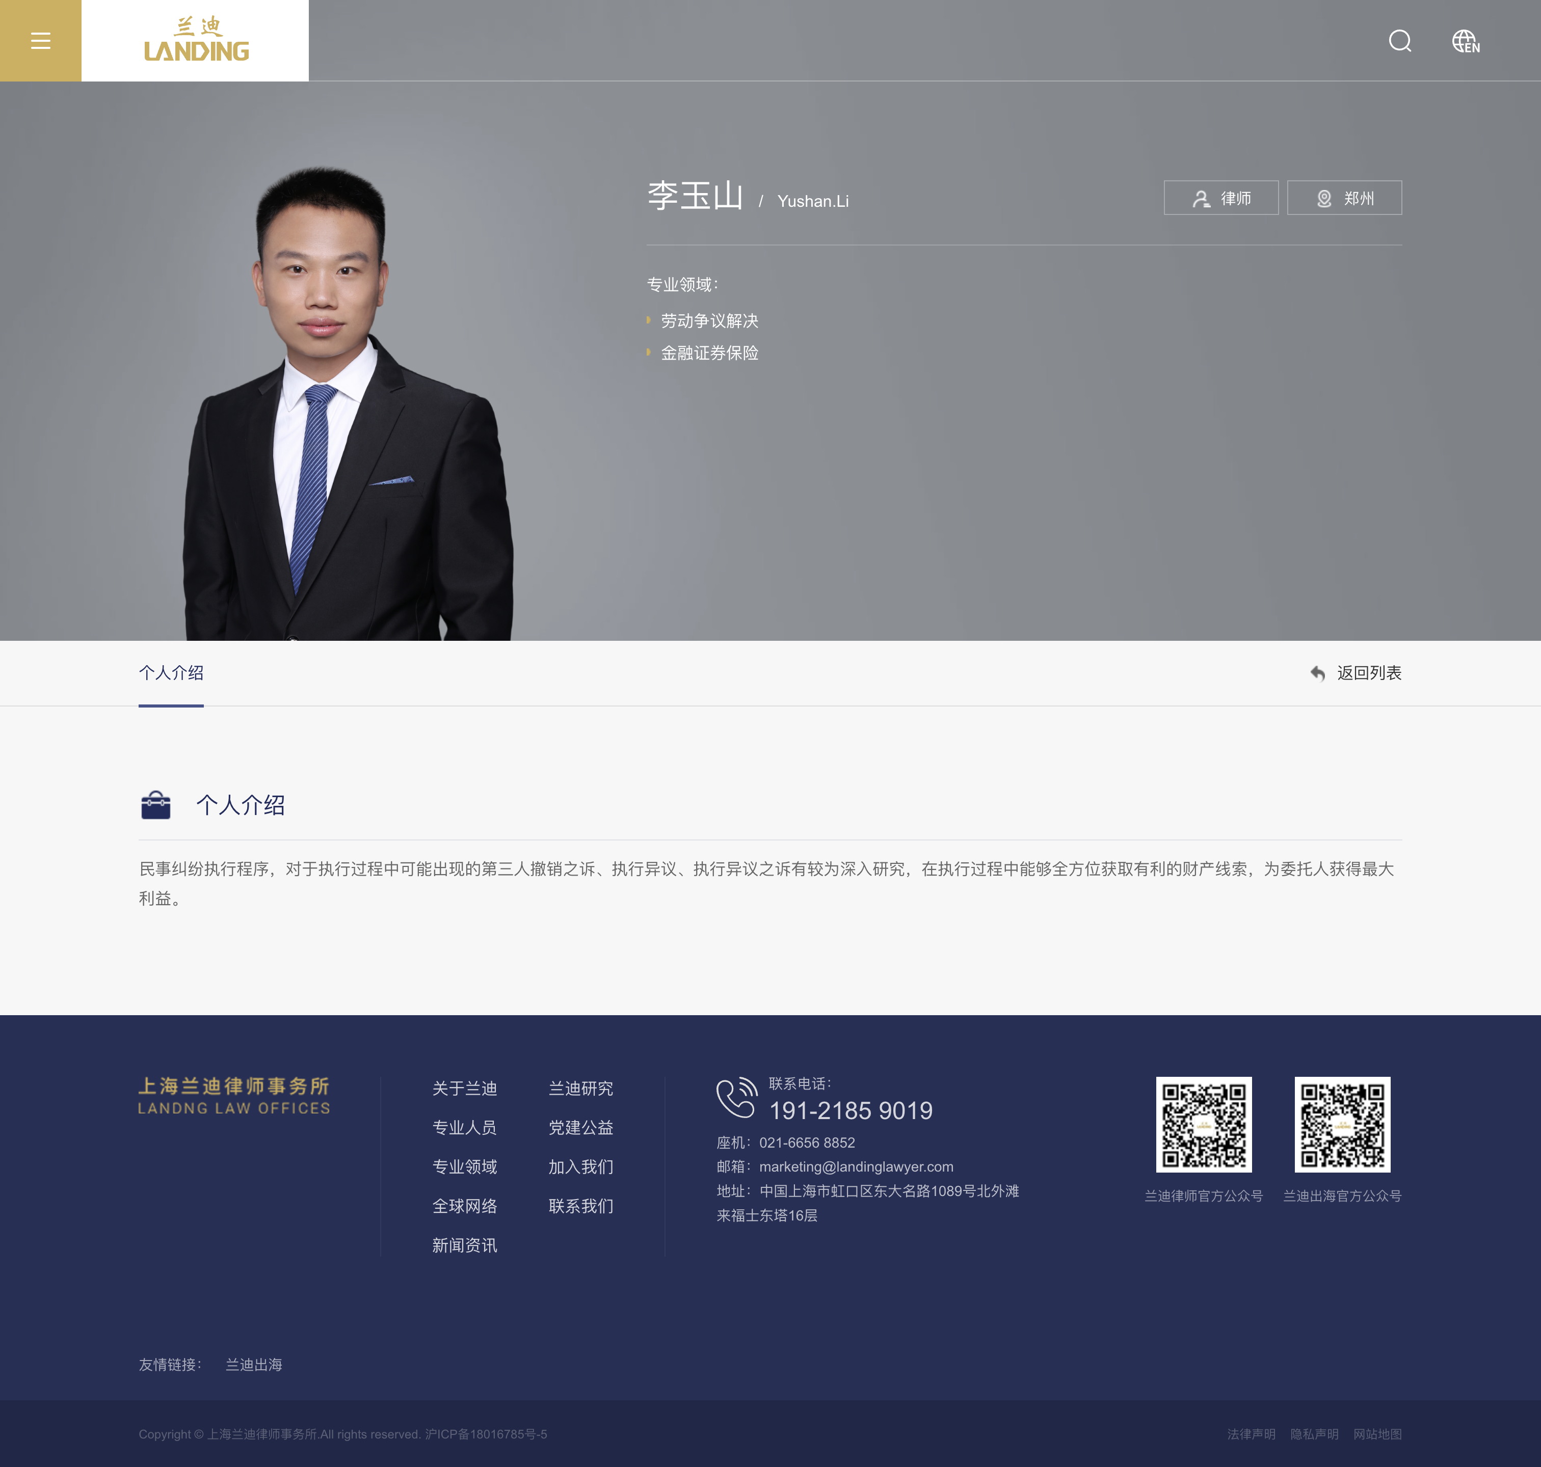Open 网站地图 in footer
1541x1467 pixels.
coord(1377,1434)
